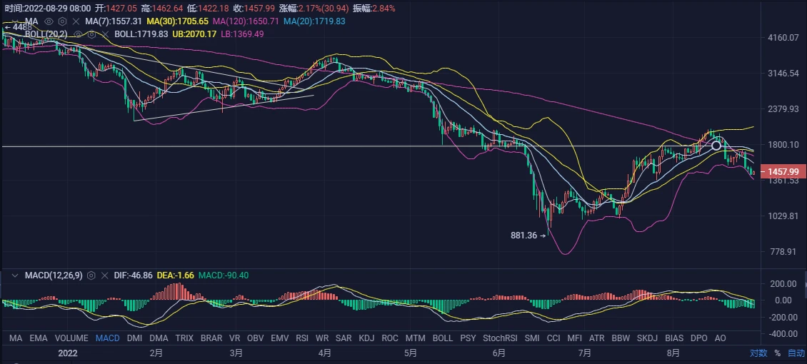Select the BBW indicator tab
This screenshot has height=364, width=807.
point(621,338)
